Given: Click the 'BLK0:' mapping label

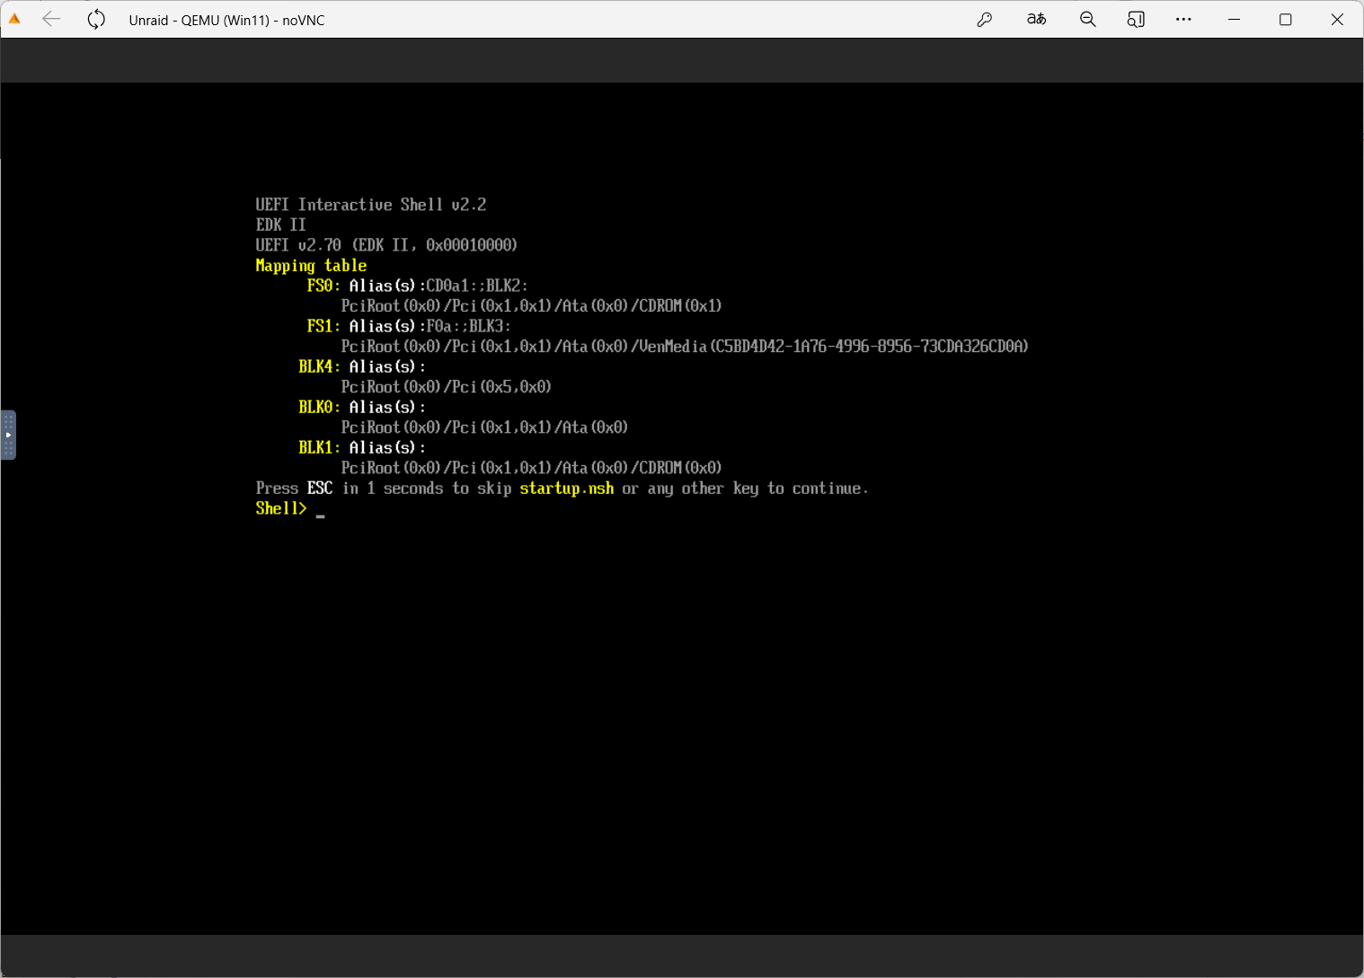Looking at the screenshot, I should (320, 407).
